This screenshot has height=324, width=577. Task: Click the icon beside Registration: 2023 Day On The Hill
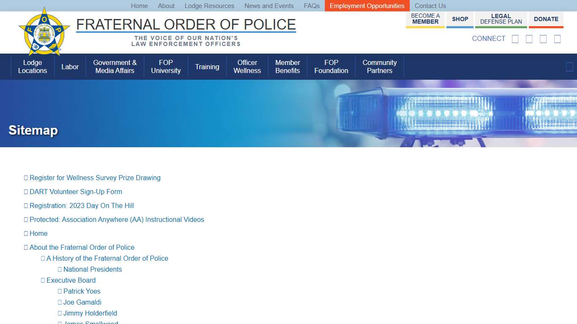click(x=26, y=205)
